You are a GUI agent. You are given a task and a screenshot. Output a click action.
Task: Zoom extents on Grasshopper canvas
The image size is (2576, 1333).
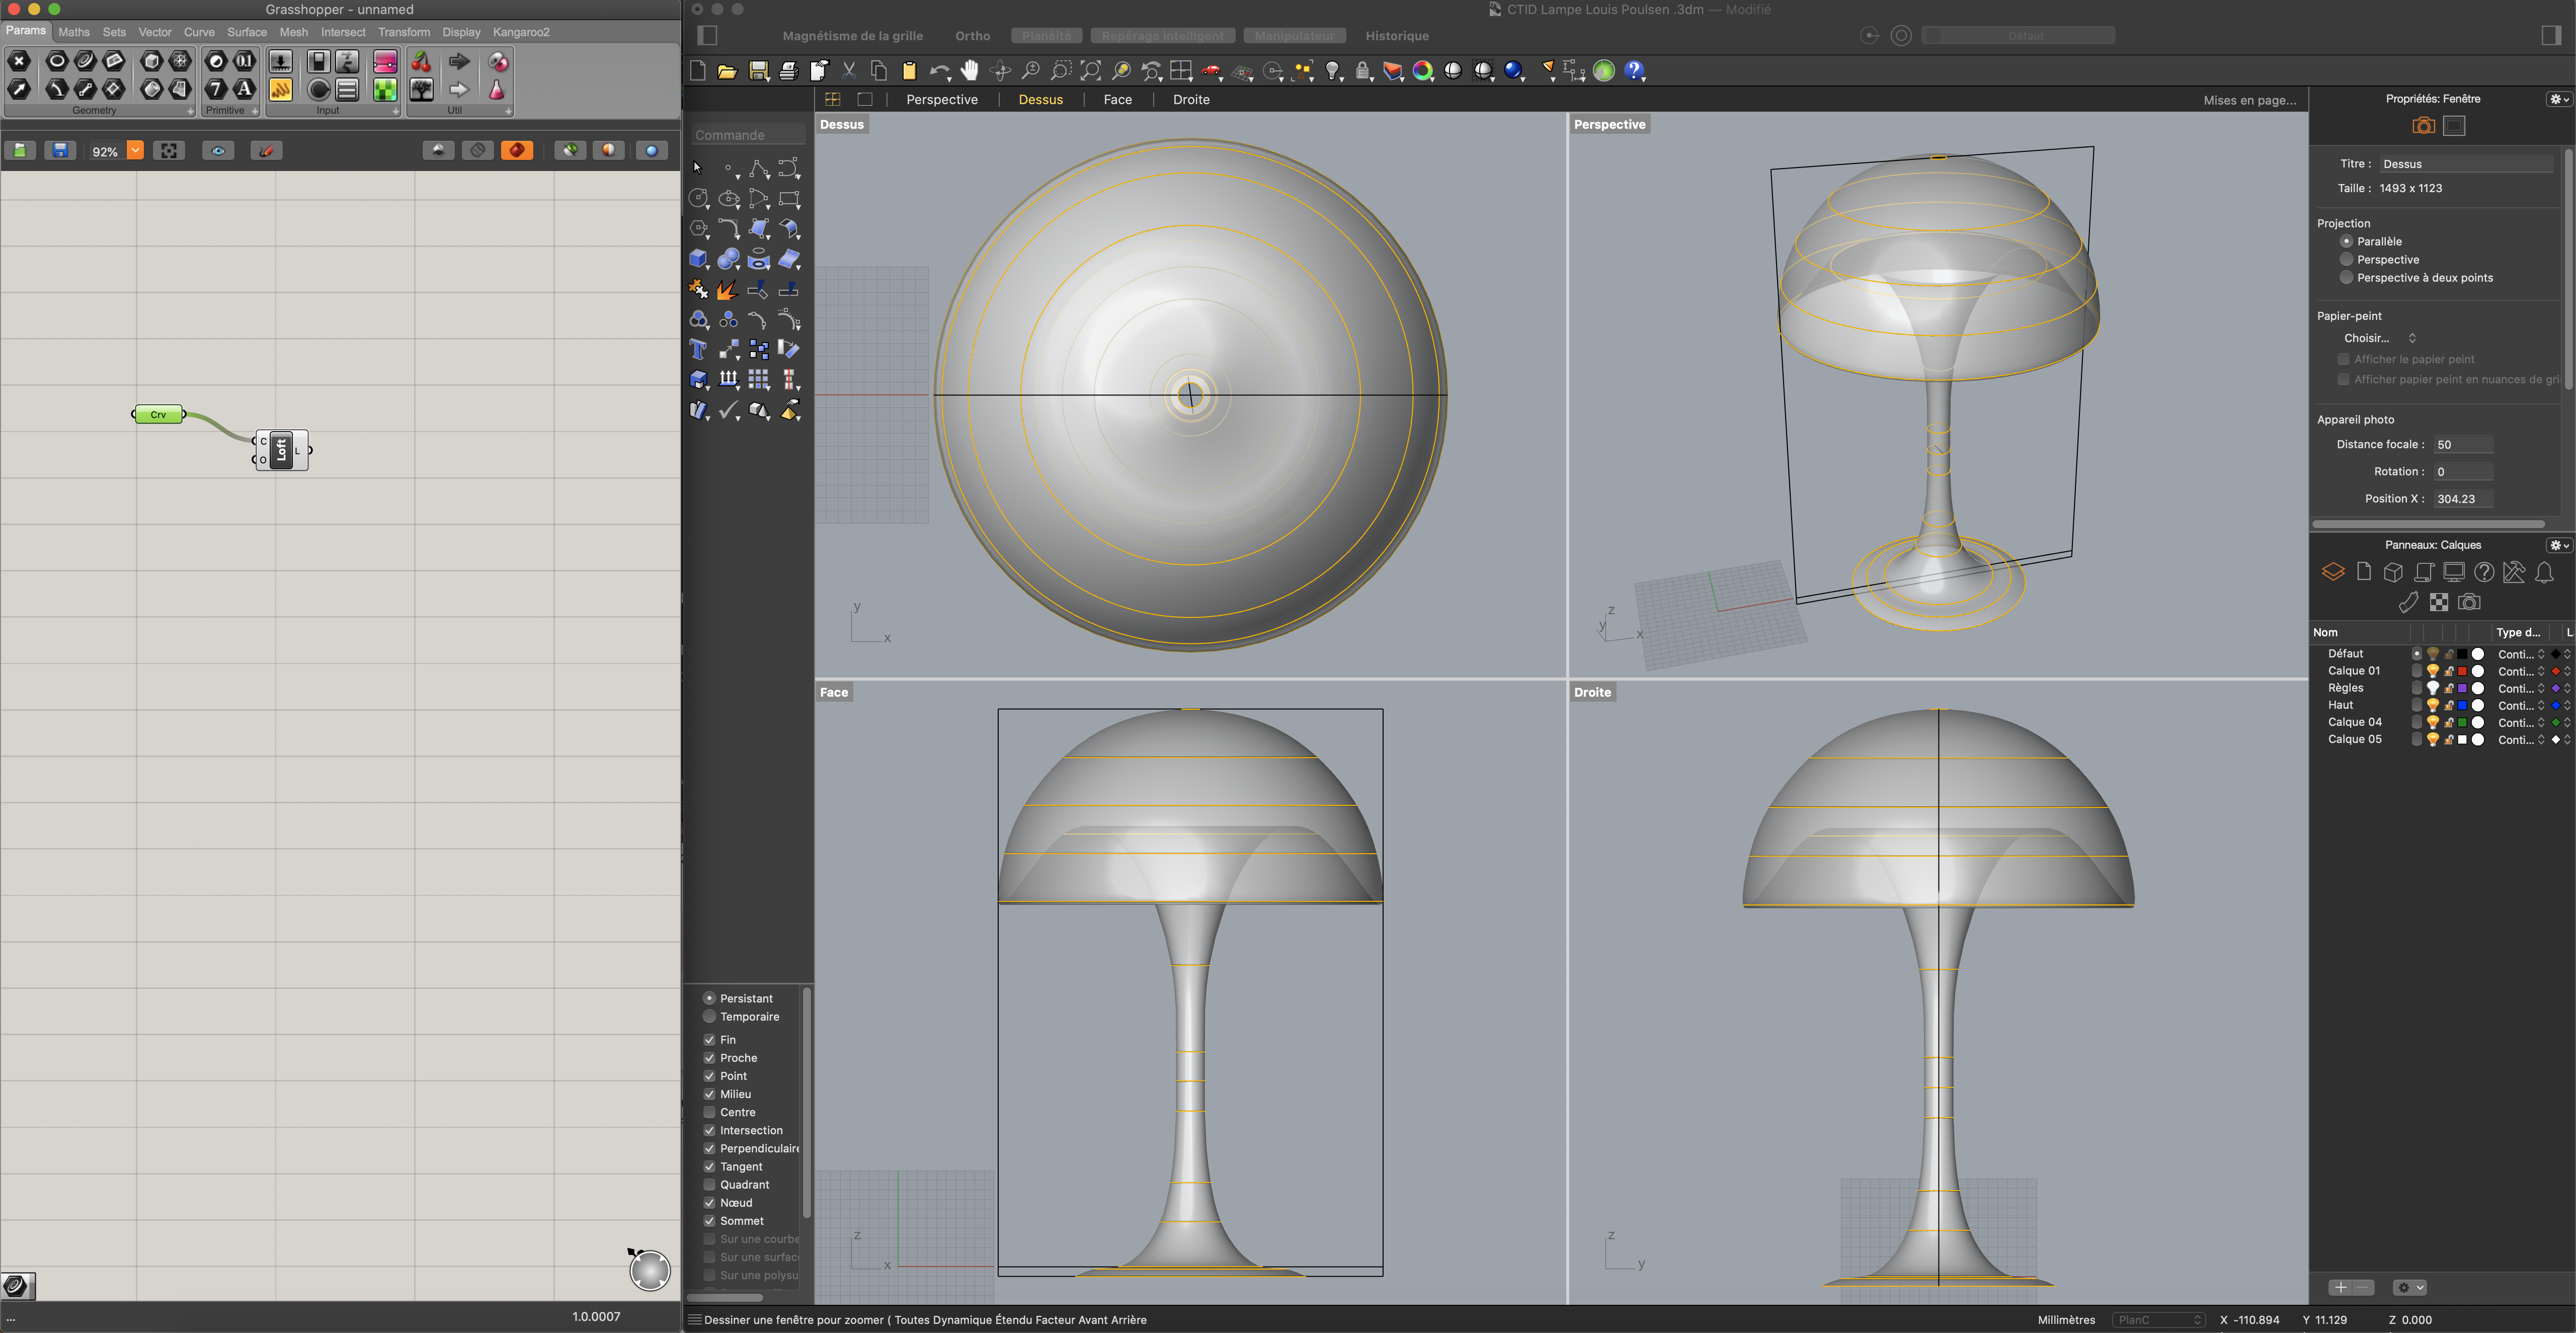click(169, 150)
